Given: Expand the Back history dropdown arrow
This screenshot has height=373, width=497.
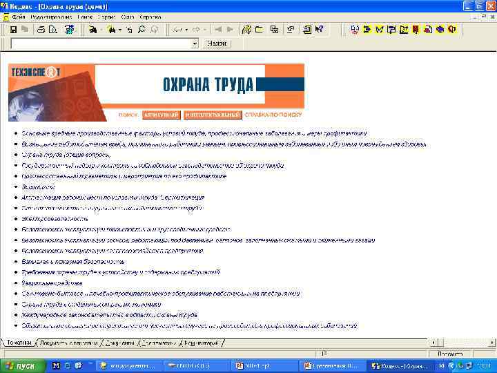Looking at the screenshot, I should (x=186, y=30).
